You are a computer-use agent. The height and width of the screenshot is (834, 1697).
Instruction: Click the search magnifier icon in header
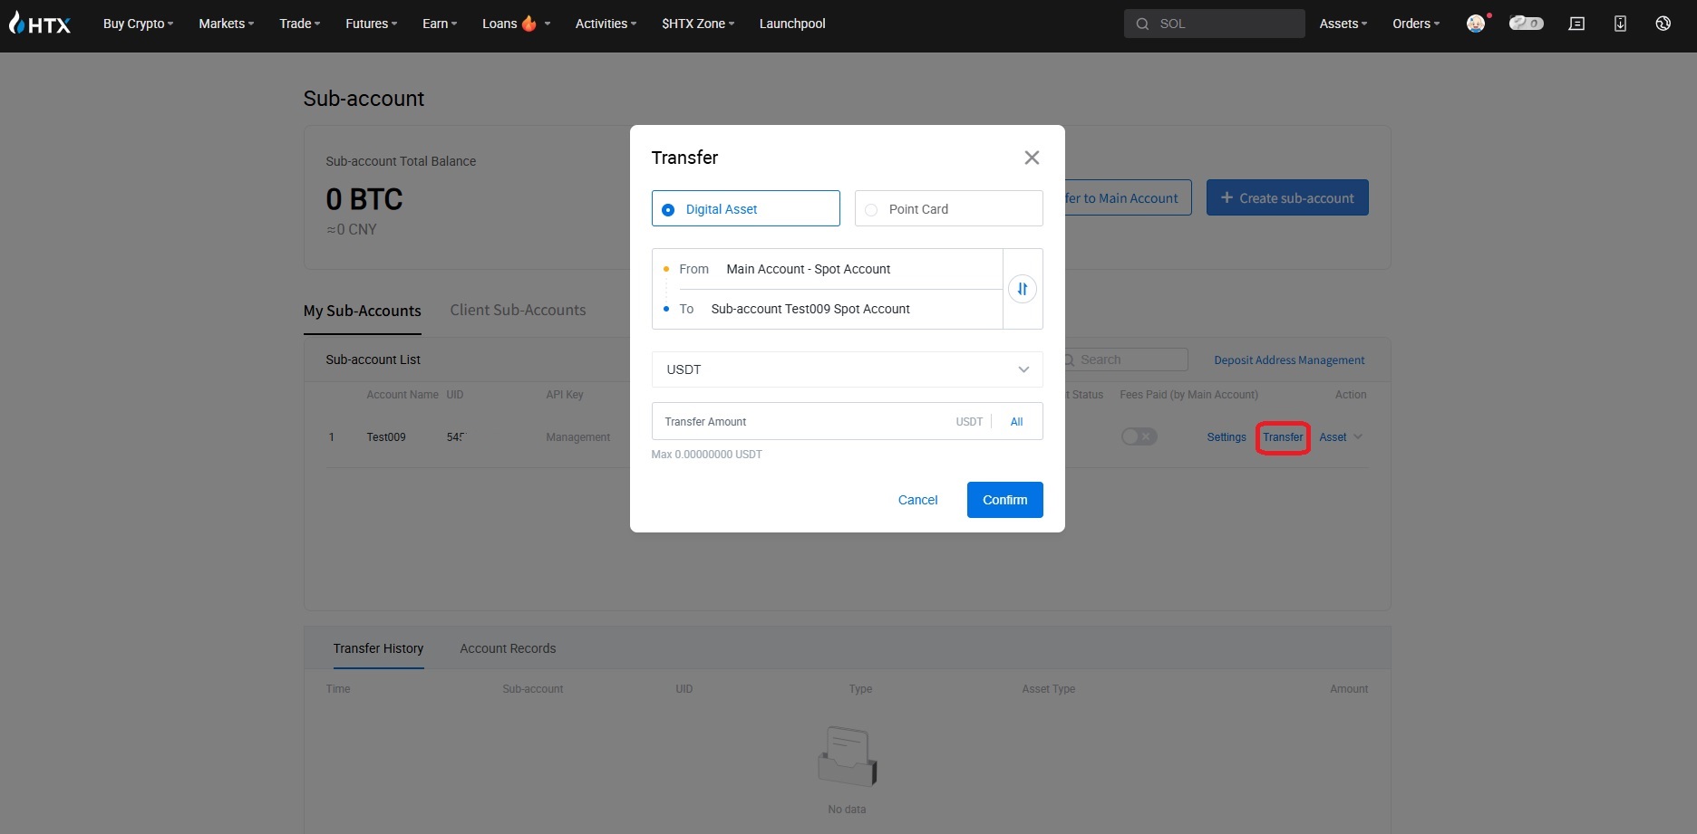[x=1142, y=24]
